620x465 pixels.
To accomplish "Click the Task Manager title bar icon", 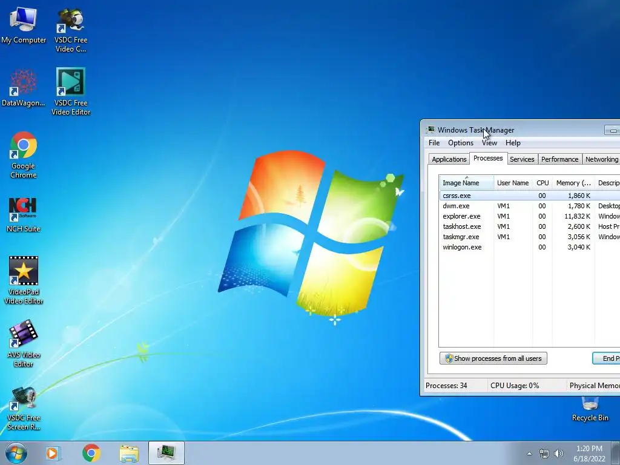I will pos(430,130).
